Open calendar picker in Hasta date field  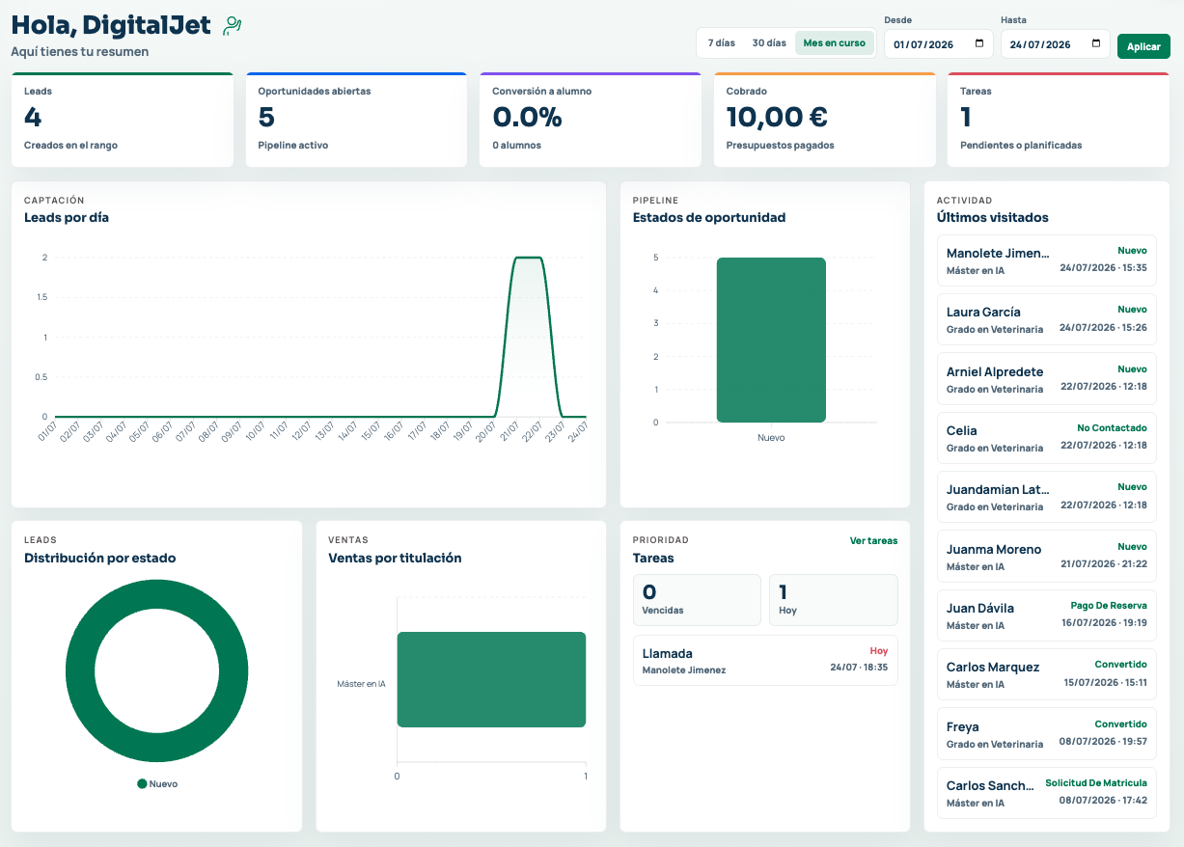tap(1096, 43)
